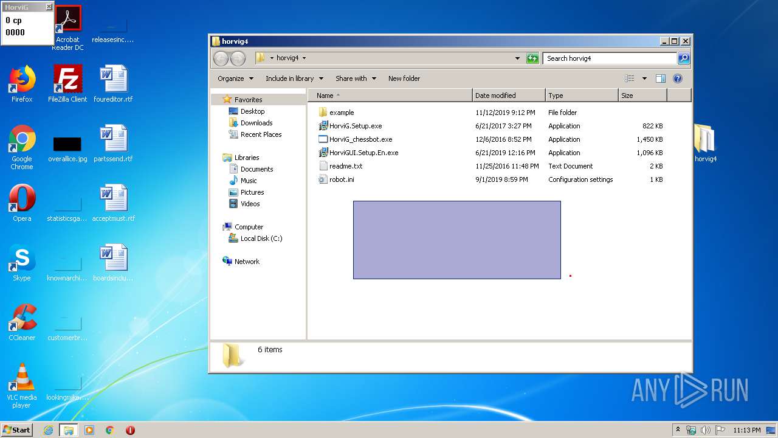
Task: Click Windows Media Player taskbar icon
Action: click(x=89, y=430)
